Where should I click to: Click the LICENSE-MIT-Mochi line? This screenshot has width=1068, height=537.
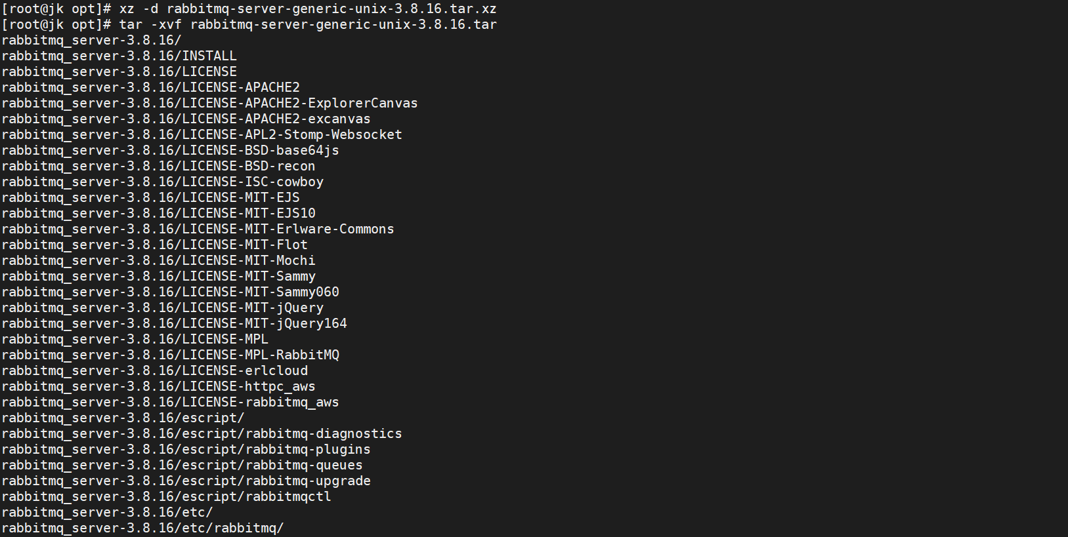(158, 261)
